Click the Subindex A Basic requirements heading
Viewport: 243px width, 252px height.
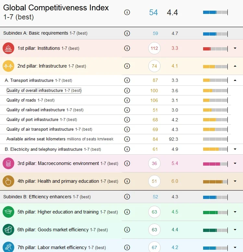pos(45,33)
